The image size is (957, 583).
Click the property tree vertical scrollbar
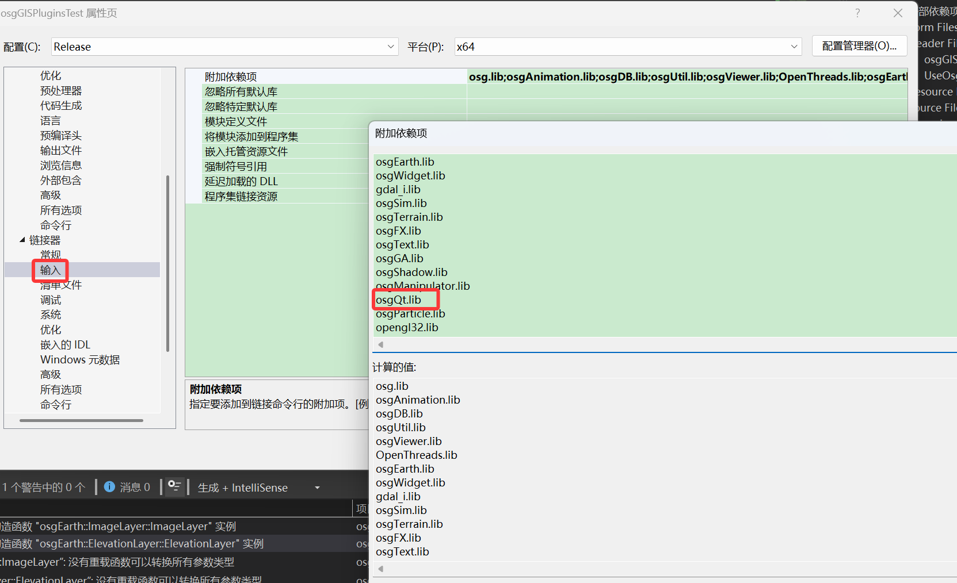[x=167, y=263]
